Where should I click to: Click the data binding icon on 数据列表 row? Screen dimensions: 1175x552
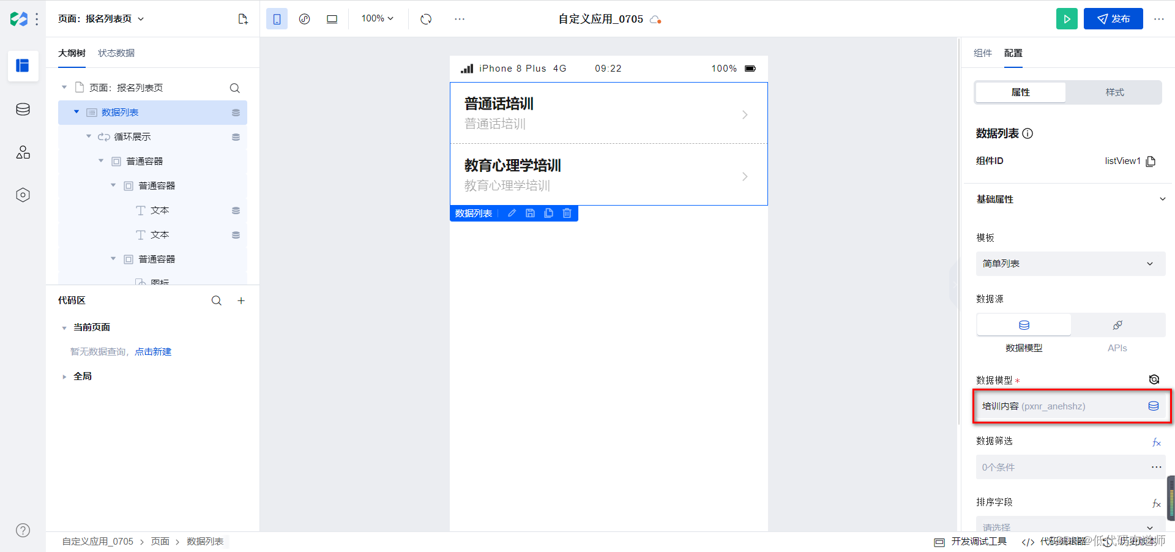coord(236,113)
